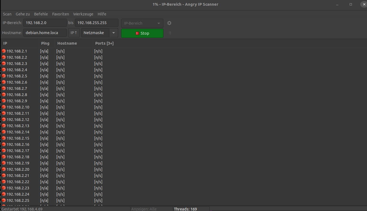Open the Scan menu
The image size is (367, 211).
pyautogui.click(x=7, y=14)
